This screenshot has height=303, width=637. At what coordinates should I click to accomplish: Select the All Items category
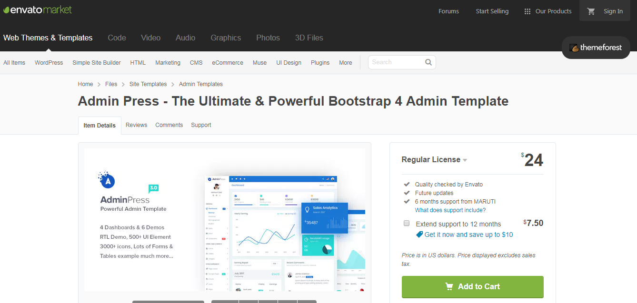click(14, 63)
